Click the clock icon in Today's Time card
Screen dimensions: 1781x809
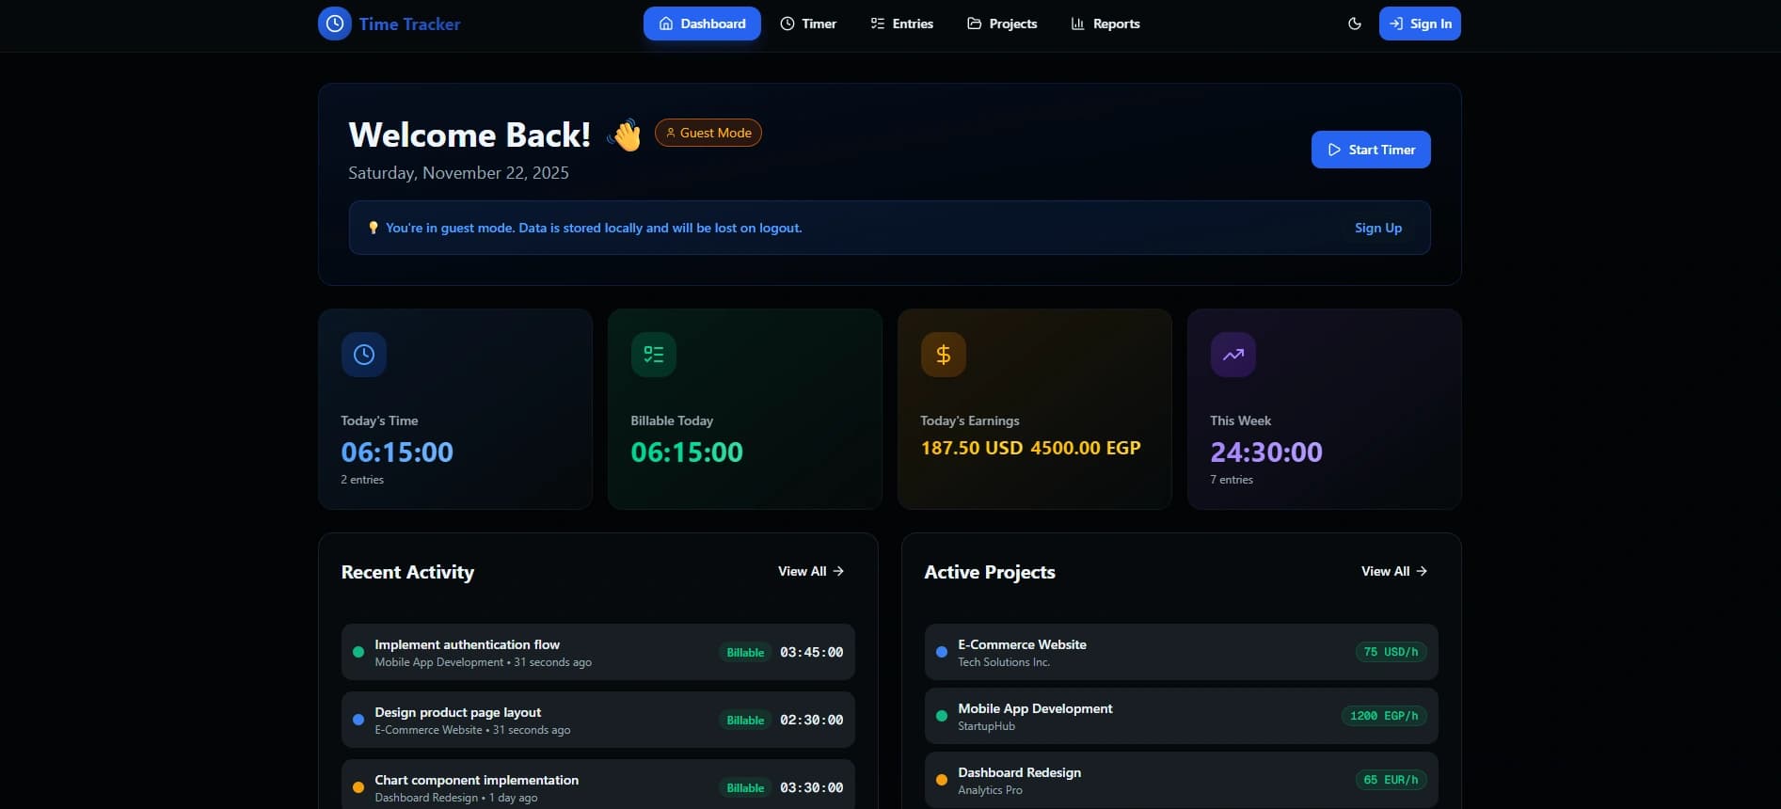tap(364, 355)
